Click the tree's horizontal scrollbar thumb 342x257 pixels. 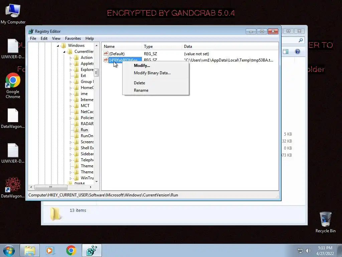(51, 187)
